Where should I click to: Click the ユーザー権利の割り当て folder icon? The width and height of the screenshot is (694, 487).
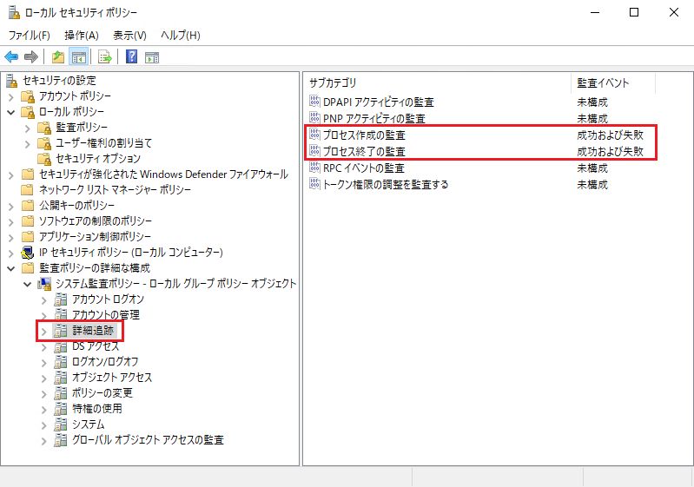point(44,143)
